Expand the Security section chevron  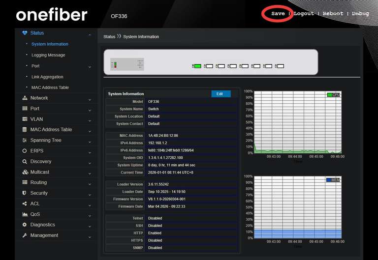pos(90,195)
